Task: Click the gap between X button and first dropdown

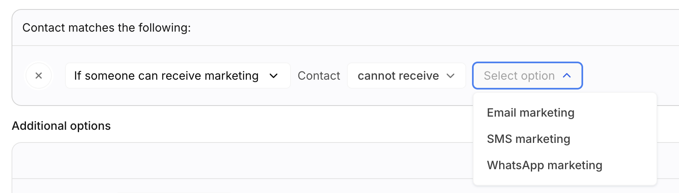Action: (59, 76)
